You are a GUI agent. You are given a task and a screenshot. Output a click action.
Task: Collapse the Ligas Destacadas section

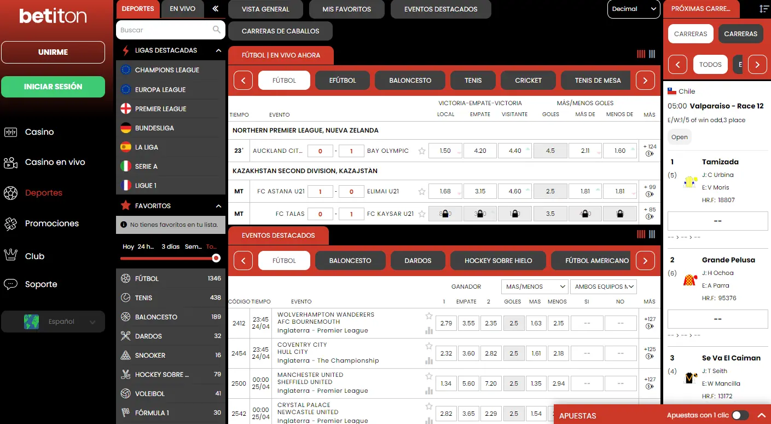(218, 50)
